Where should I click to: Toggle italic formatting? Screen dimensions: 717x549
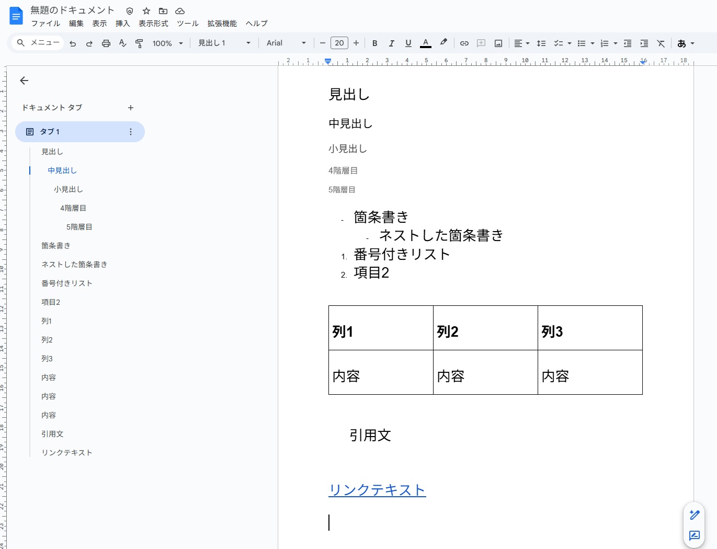tap(391, 43)
